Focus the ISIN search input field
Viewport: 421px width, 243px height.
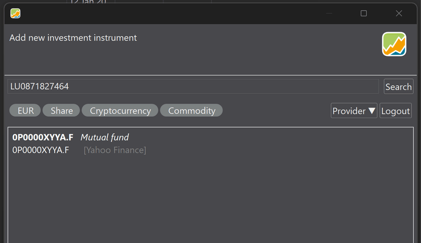[193, 86]
